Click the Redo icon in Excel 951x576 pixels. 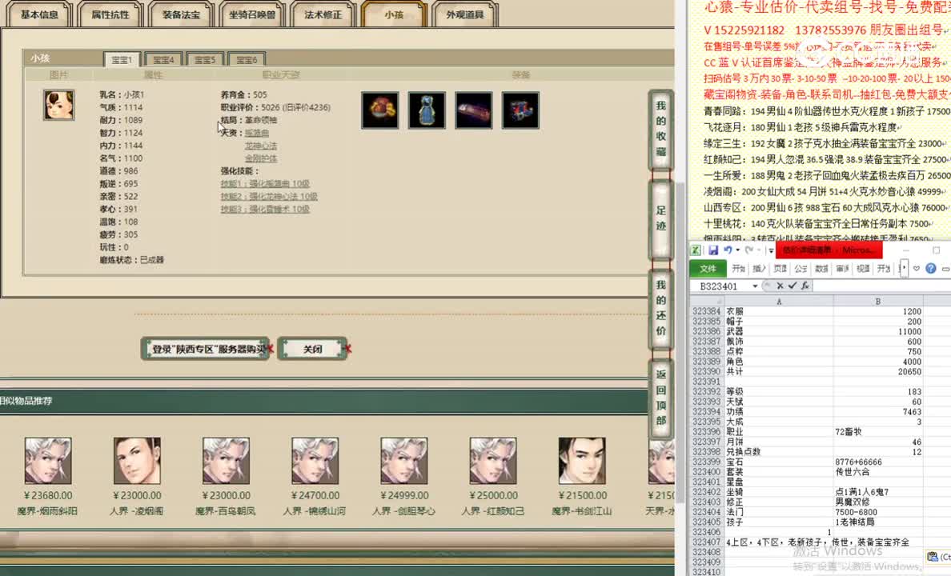coord(749,250)
